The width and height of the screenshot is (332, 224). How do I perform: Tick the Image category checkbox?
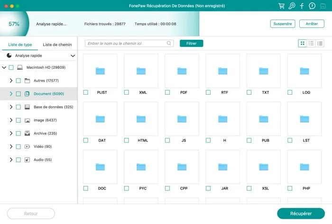(x=18, y=120)
